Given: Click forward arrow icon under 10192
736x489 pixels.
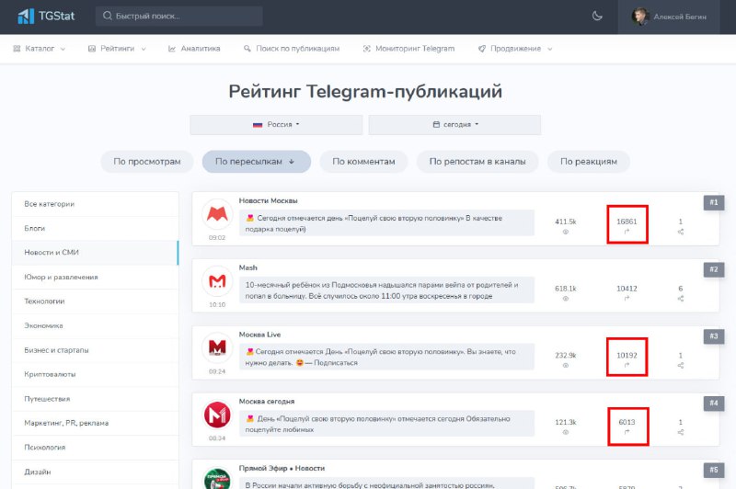Looking at the screenshot, I should tap(627, 365).
